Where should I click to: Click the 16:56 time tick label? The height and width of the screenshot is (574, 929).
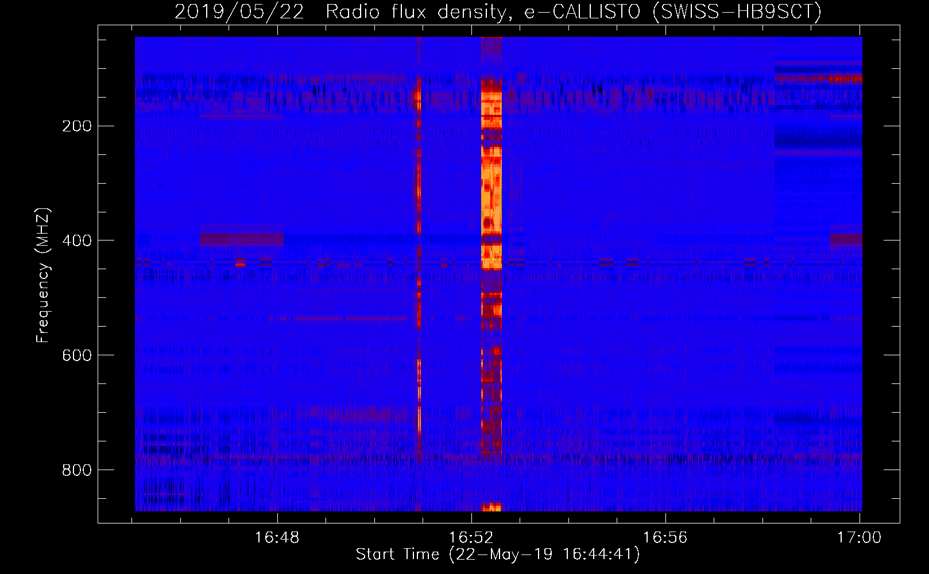coord(665,538)
